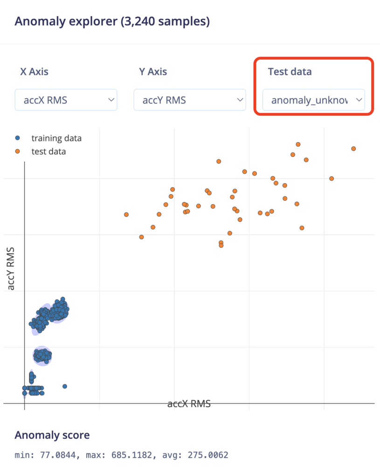Select the rightmost orange test data point
The height and width of the screenshot is (467, 380).
[353, 149]
